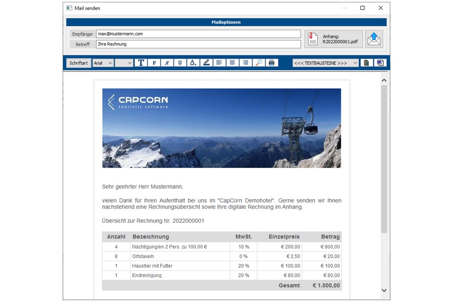This screenshot has height=302, width=453.
Task: Align text to the left
Action: pyautogui.click(x=219, y=63)
